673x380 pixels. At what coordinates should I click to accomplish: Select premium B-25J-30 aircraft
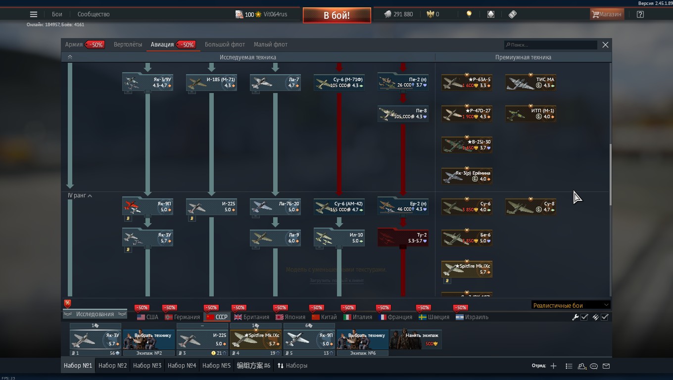pyautogui.click(x=467, y=145)
